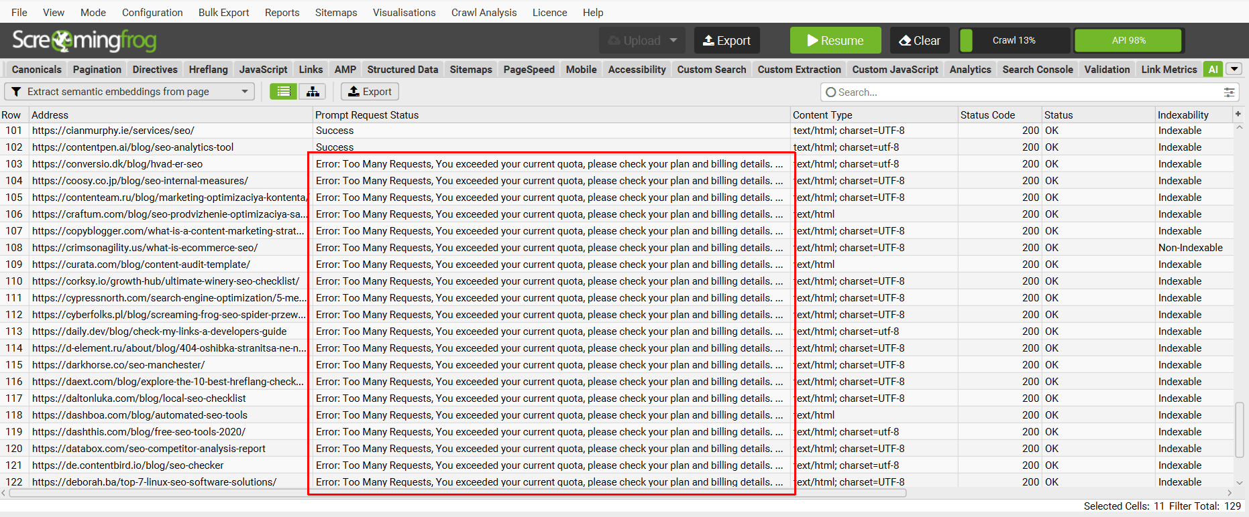Switch to the Custom Extraction tab
This screenshot has width=1249, height=517.
tap(799, 69)
